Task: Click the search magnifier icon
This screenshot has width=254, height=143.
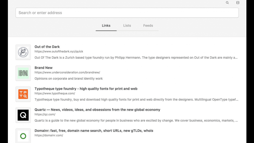Action: point(227,3)
